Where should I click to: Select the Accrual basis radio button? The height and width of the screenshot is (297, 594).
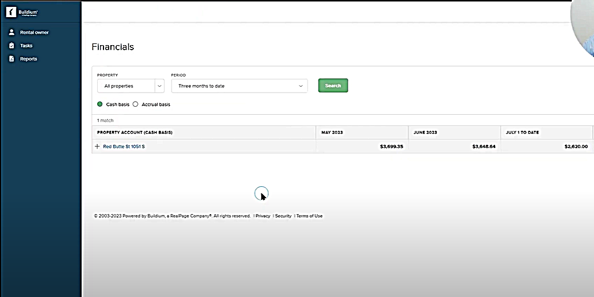pyautogui.click(x=135, y=104)
